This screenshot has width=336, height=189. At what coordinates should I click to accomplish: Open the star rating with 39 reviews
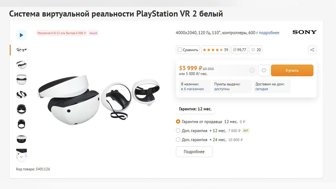tap(215, 50)
